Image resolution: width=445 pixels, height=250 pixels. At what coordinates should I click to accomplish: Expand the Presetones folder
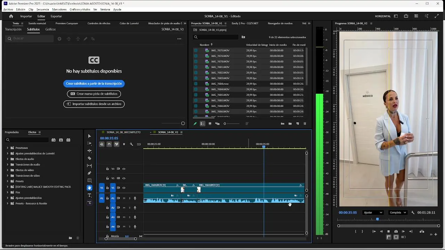click(x=7, y=148)
